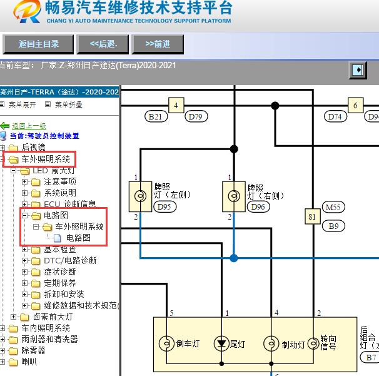Screen dimensions: 379x376
Task: Click junction box 81 in diagram
Action: [312, 216]
